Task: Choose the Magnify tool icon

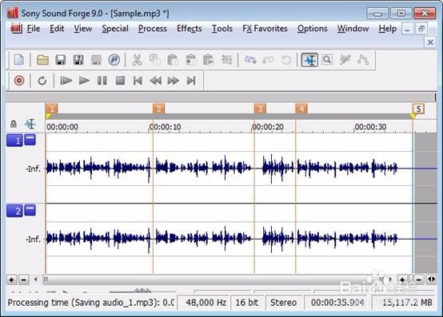Action: [327, 60]
